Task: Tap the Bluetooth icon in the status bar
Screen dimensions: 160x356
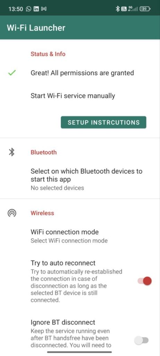Action: (x=118, y=9)
